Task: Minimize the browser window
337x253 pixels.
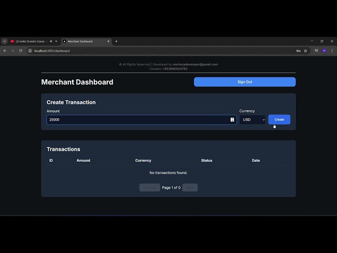Action: tap(312, 41)
